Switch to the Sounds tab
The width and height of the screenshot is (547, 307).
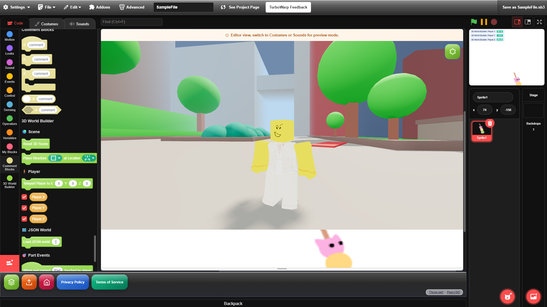tap(80, 24)
